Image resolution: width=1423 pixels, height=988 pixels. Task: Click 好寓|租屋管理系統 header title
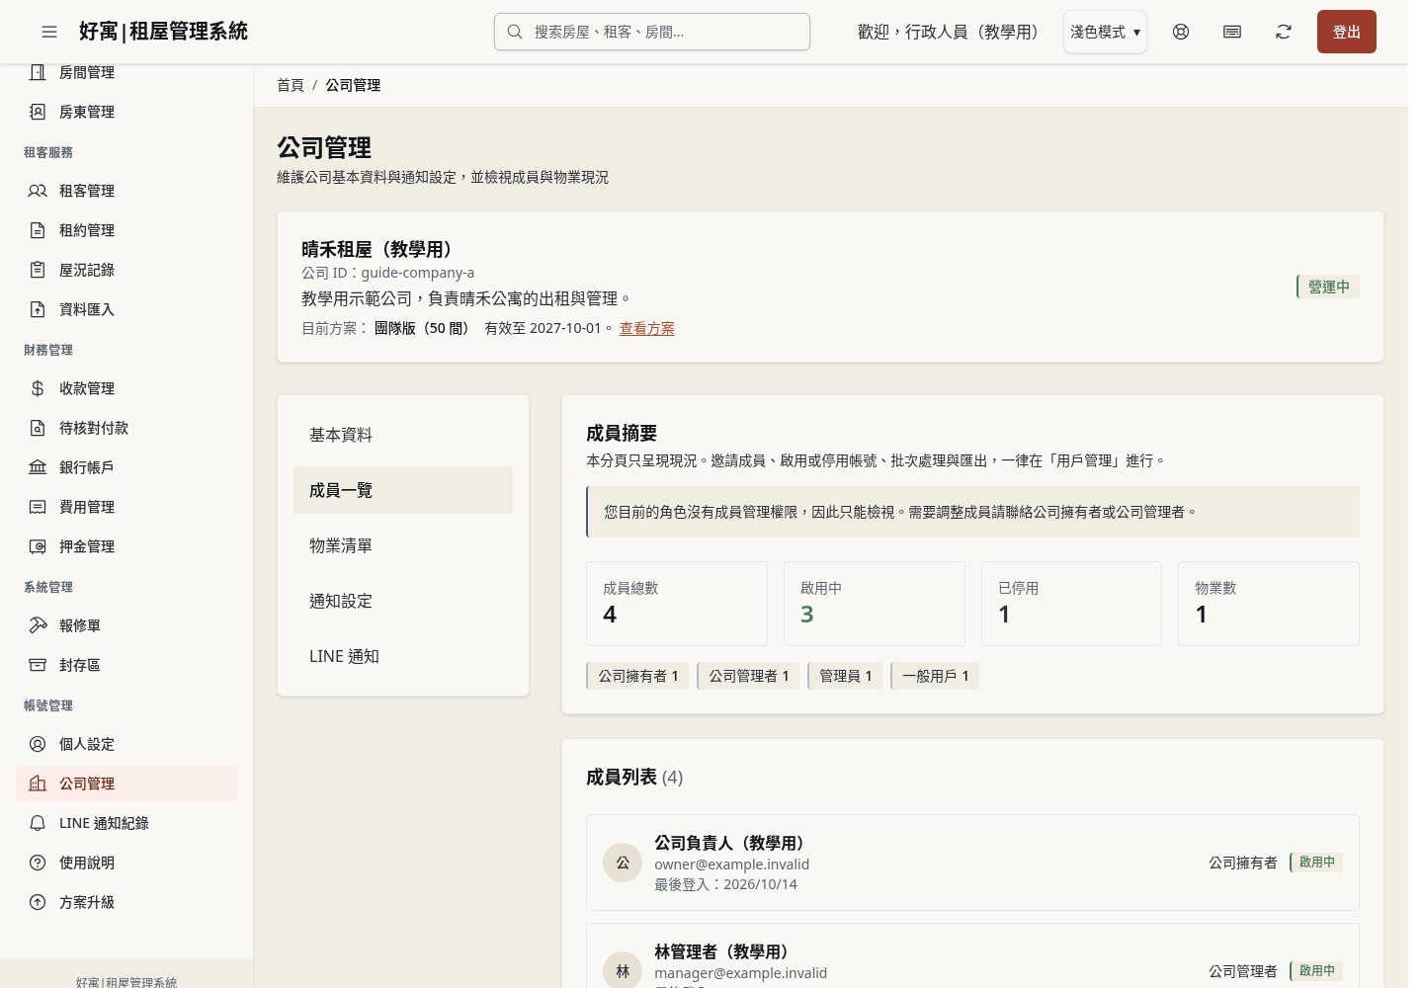click(x=163, y=32)
